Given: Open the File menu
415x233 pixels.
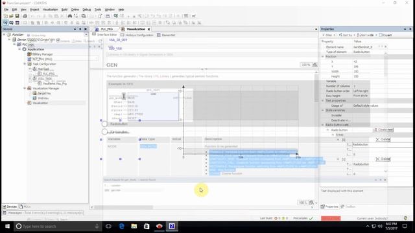Looking at the screenshot, I should (x=6, y=10).
